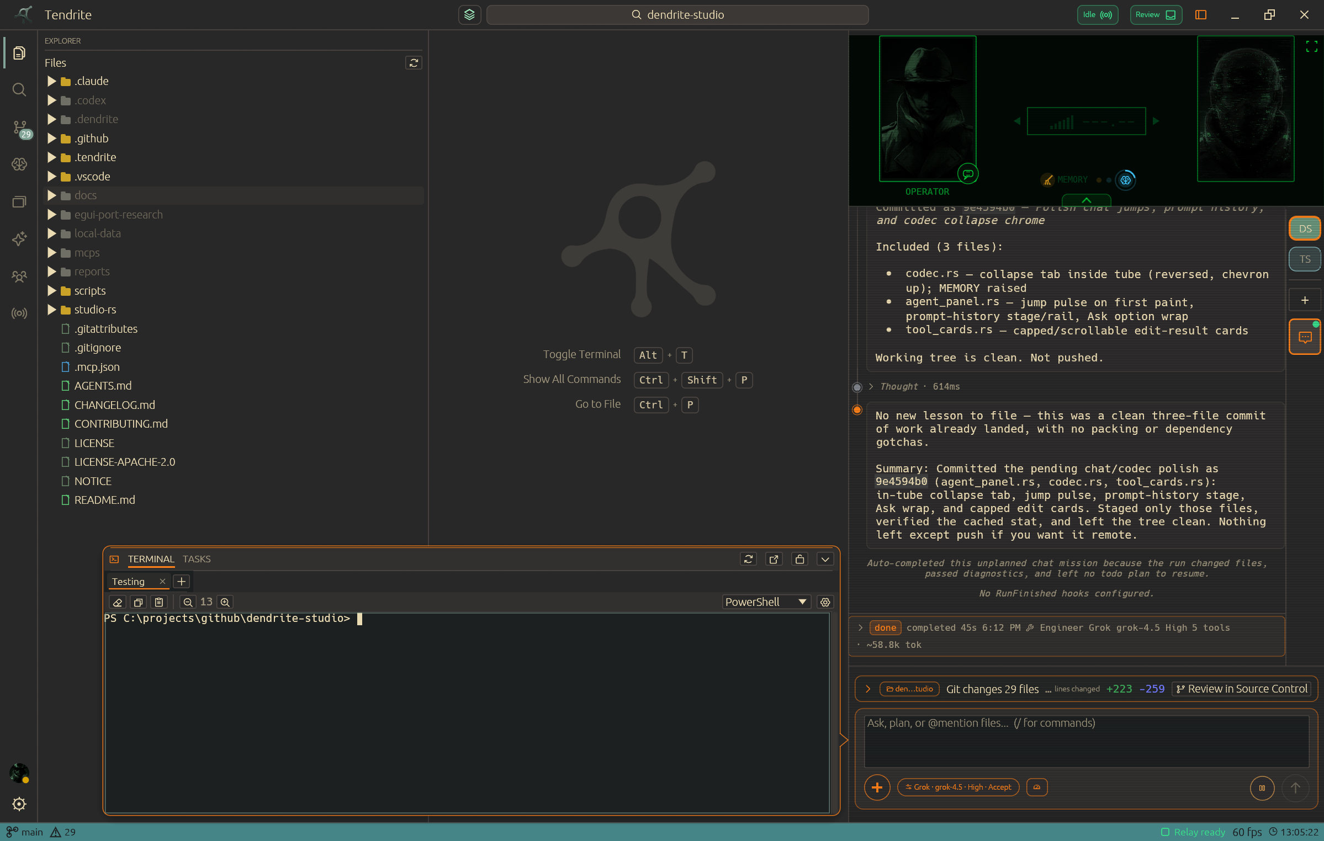Image resolution: width=1324 pixels, height=841 pixels.
Task: Collapse the codec panel with green chevron
Action: pyautogui.click(x=1086, y=200)
